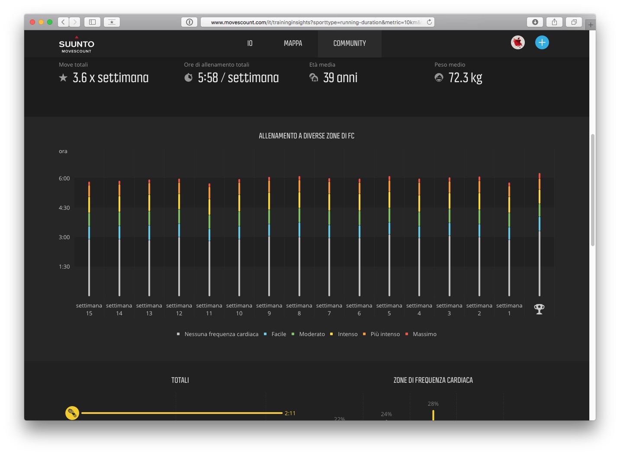This screenshot has height=455, width=620.
Task: Click the Safari share button
Action: pyautogui.click(x=554, y=22)
